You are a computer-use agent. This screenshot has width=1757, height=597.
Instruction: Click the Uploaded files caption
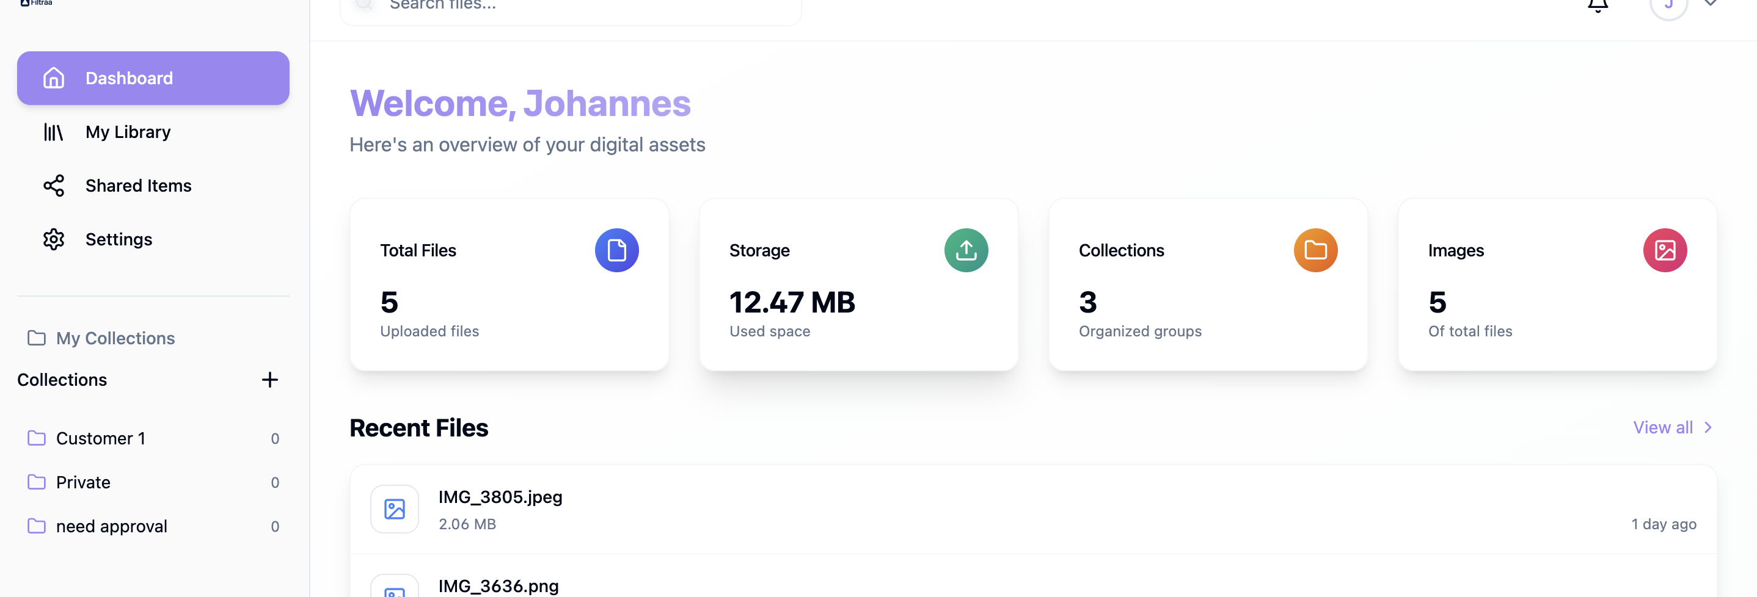[429, 331]
